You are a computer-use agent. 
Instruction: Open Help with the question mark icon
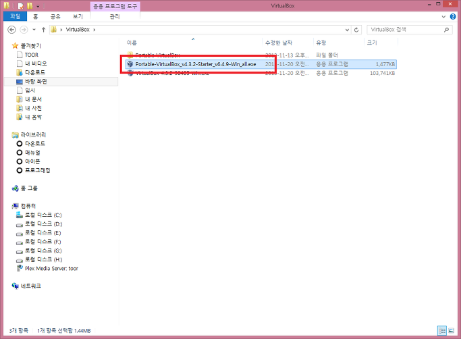pos(453,17)
